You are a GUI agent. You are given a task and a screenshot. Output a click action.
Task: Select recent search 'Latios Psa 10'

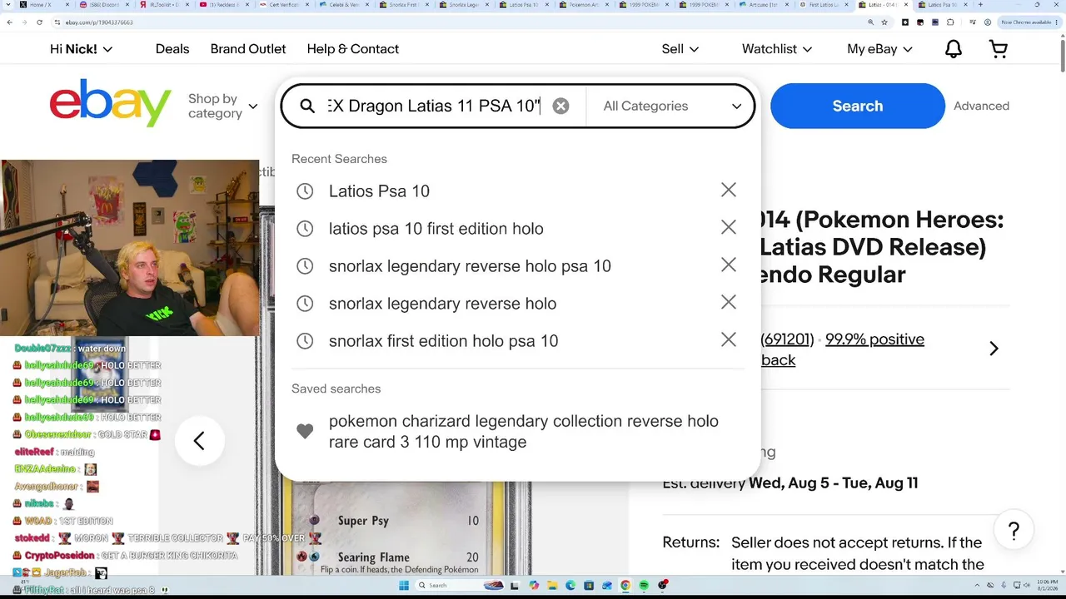(x=379, y=191)
